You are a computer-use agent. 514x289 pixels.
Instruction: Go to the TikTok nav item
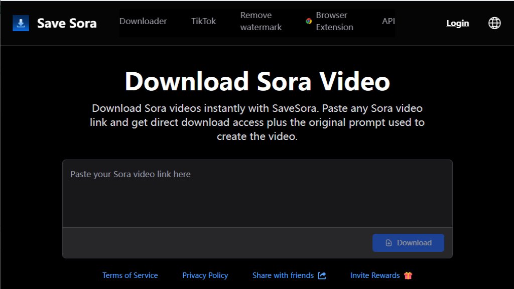coord(204,21)
